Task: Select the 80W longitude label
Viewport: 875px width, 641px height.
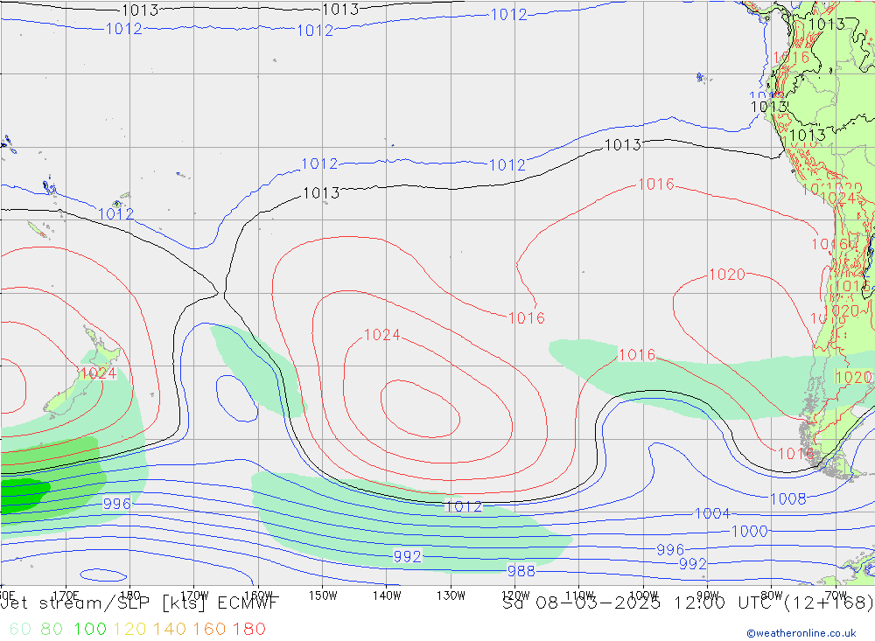Action: [772, 596]
